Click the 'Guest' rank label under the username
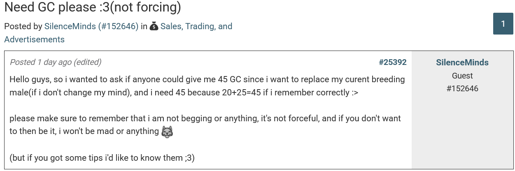Image resolution: width=515 pixels, height=171 pixels. click(x=462, y=76)
